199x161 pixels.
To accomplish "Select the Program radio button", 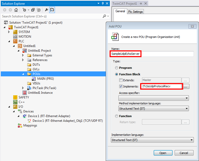I will 117,68.
